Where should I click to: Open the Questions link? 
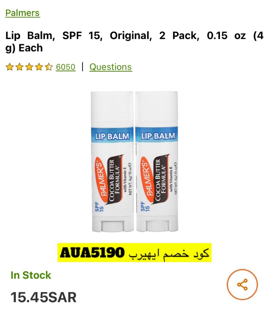coord(111,67)
